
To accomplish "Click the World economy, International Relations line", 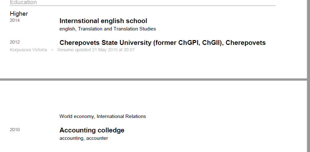I will click(103, 116).
